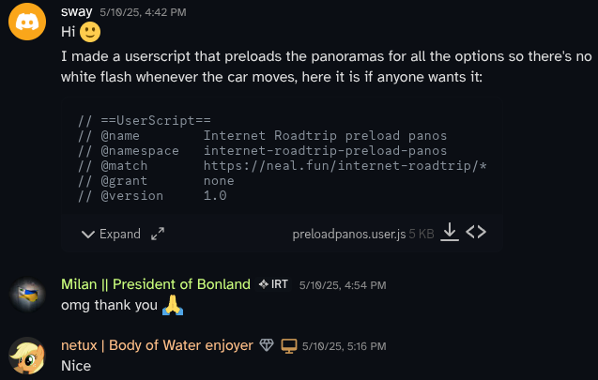Click inside the UserScript code block
Image resolution: width=598 pixels, height=380 pixels.
tap(282, 159)
